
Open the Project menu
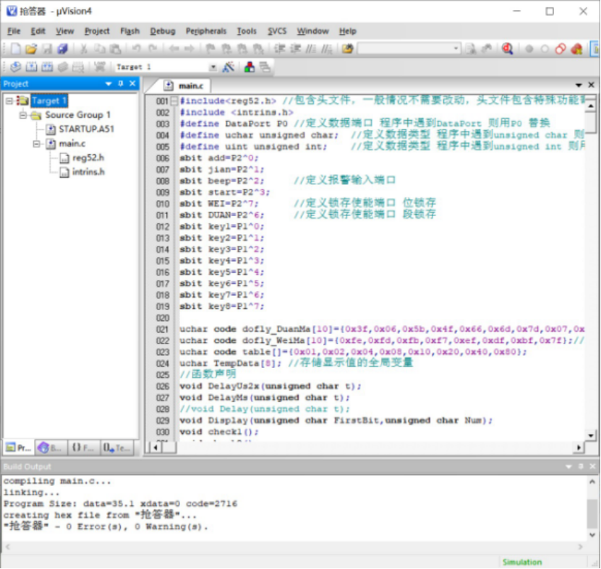tap(97, 31)
